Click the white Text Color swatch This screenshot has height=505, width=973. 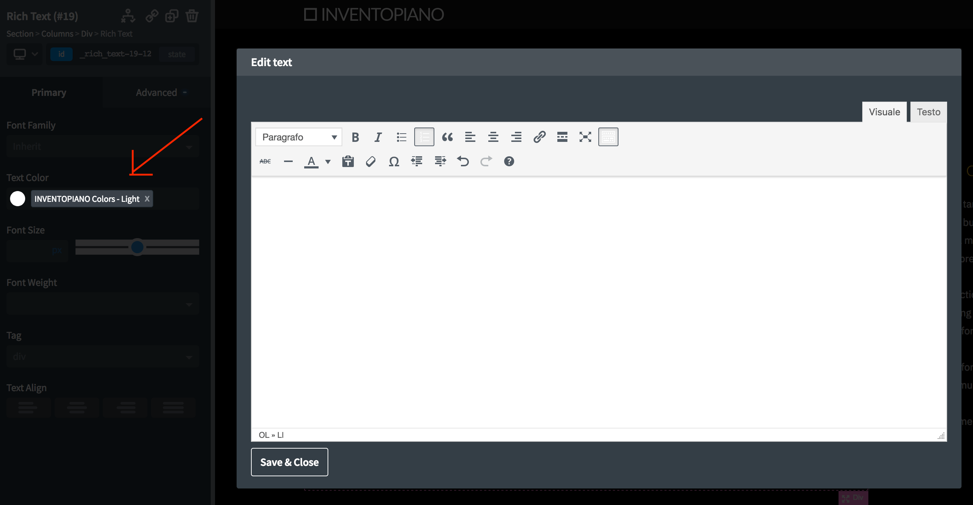[17, 199]
